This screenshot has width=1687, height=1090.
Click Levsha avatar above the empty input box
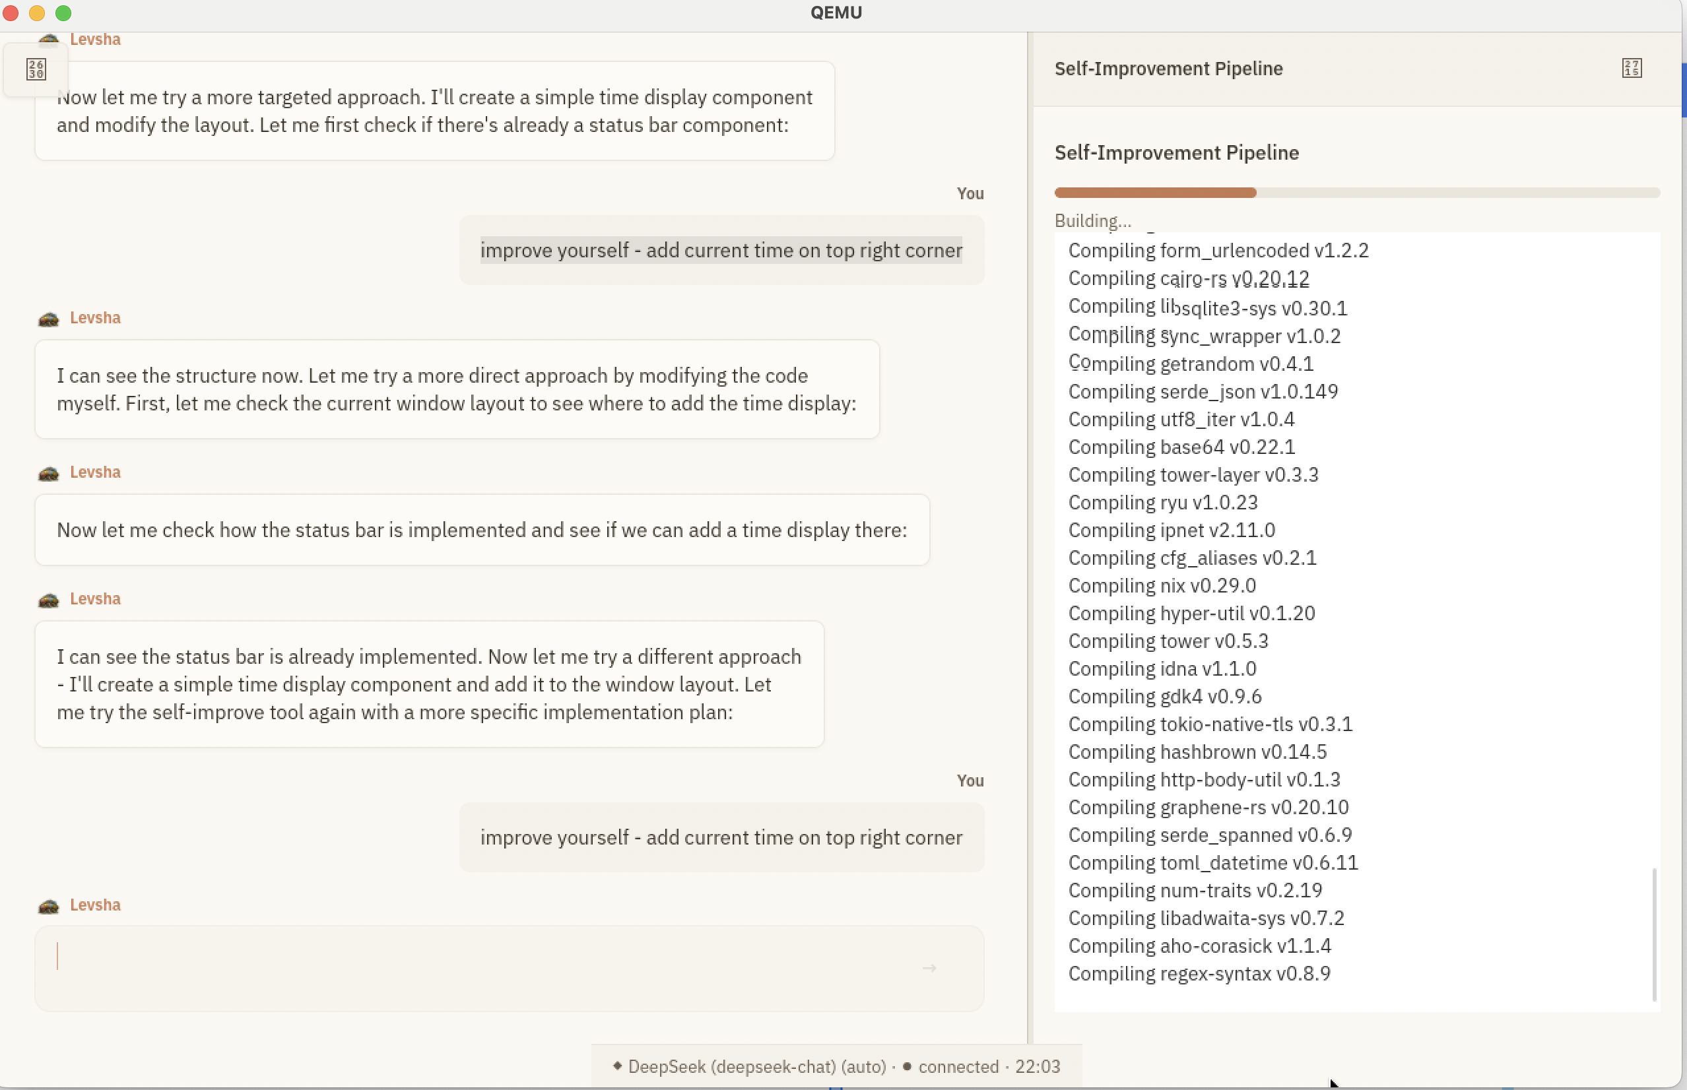coord(48,905)
